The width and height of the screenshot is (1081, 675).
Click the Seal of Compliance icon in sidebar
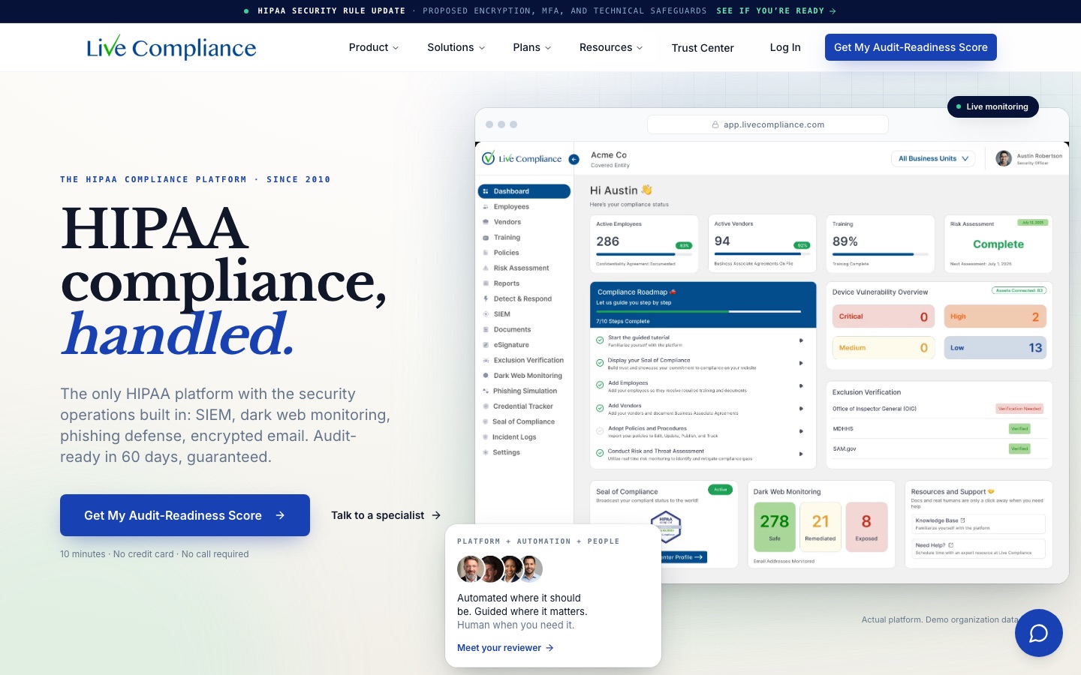(486, 421)
